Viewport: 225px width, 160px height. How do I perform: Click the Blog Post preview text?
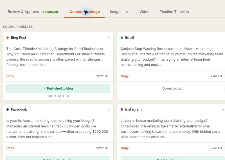point(55,57)
